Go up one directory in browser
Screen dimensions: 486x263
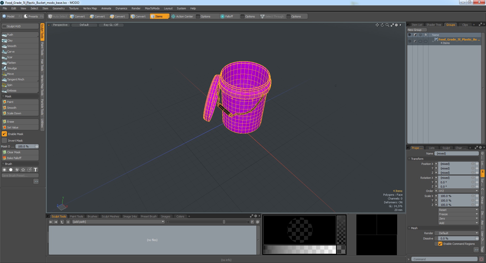[x=62, y=222]
